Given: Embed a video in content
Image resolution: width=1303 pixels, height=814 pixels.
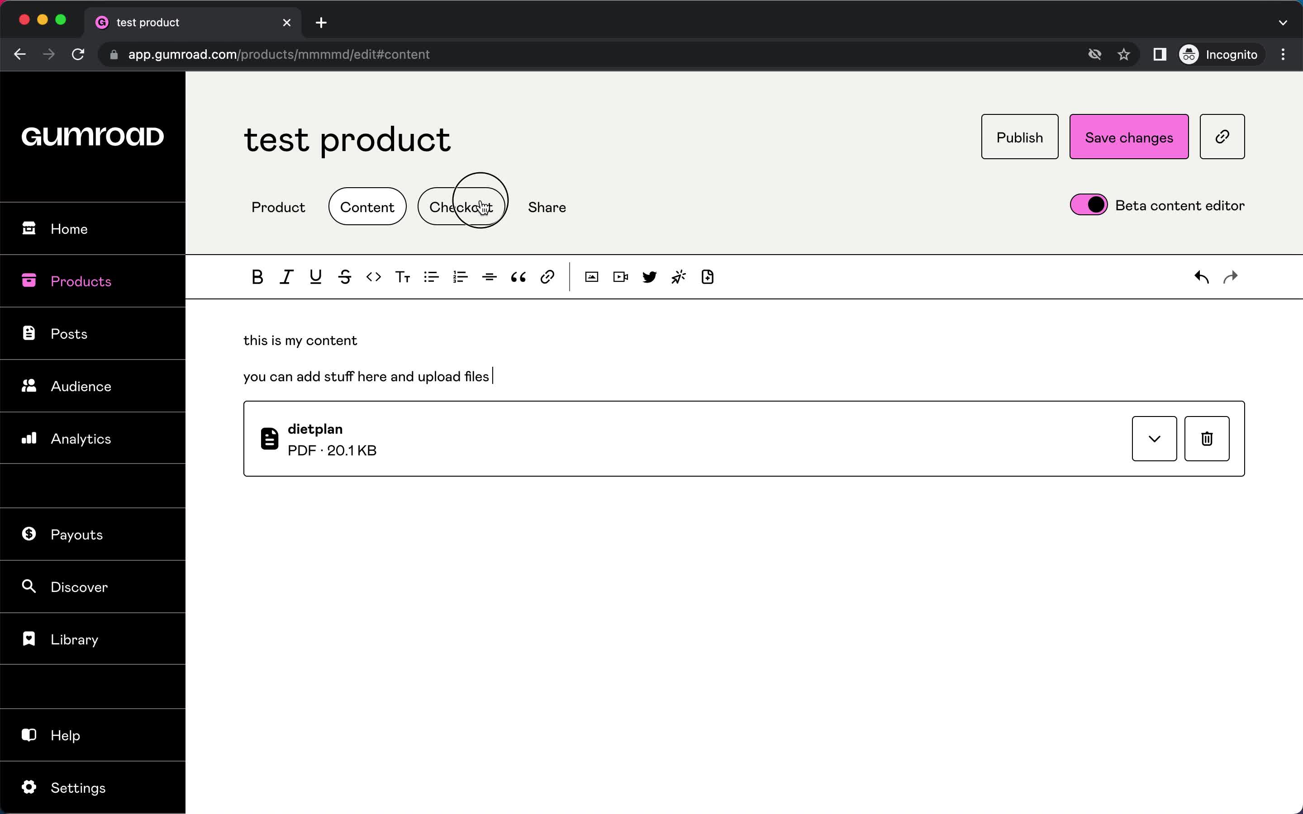Looking at the screenshot, I should [621, 277].
